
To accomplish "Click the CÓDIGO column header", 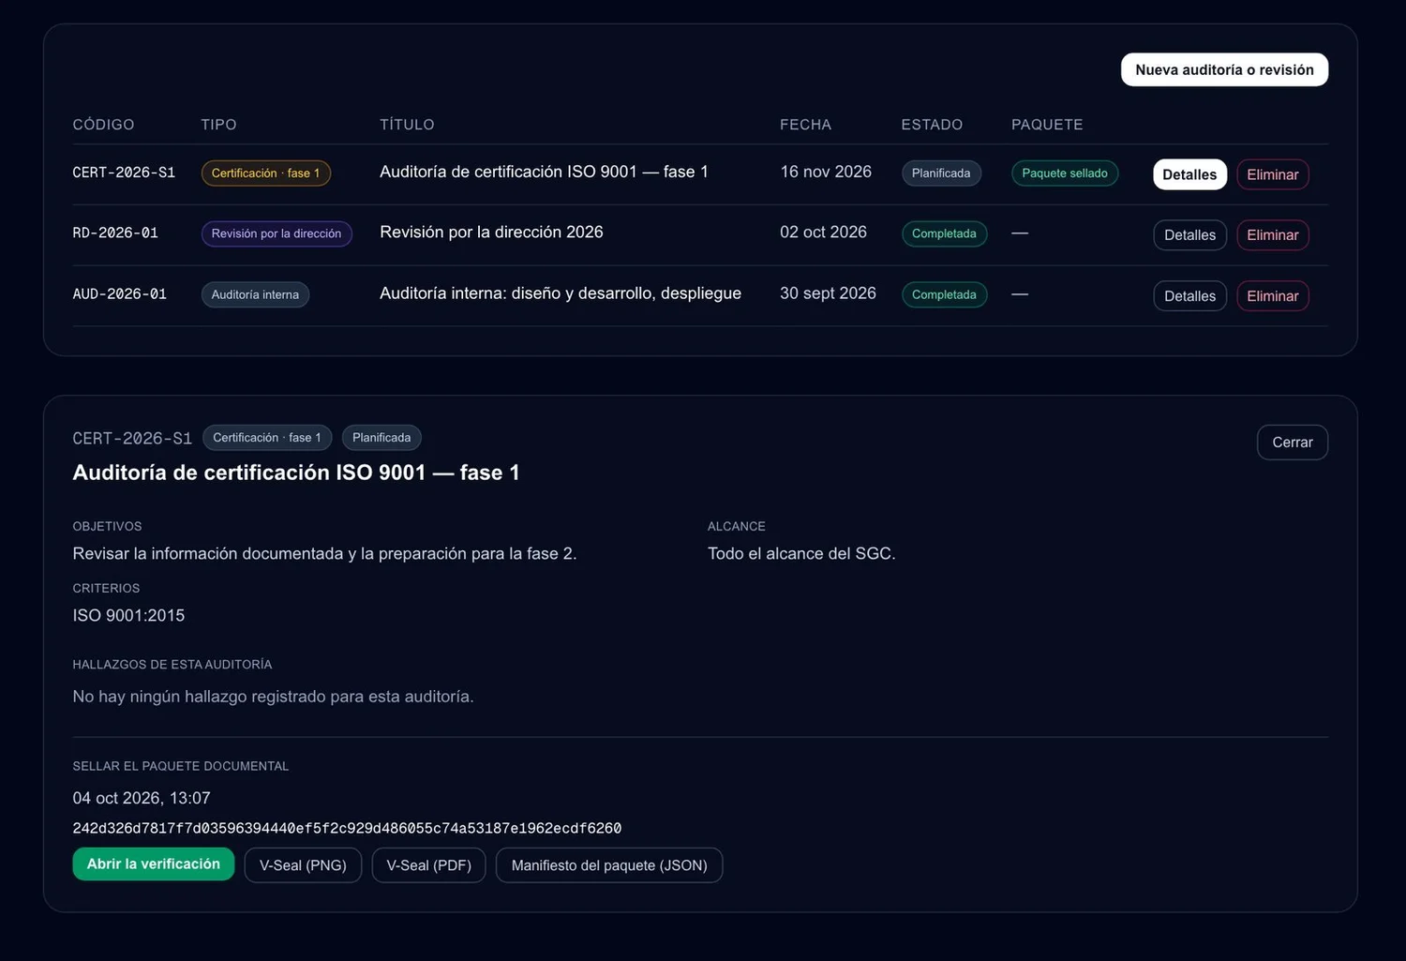I will [103, 125].
